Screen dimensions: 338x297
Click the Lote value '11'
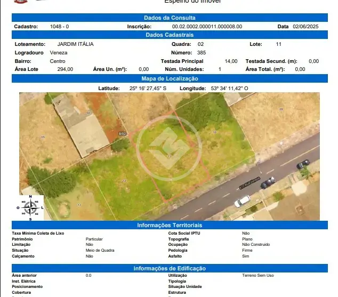(x=278, y=44)
